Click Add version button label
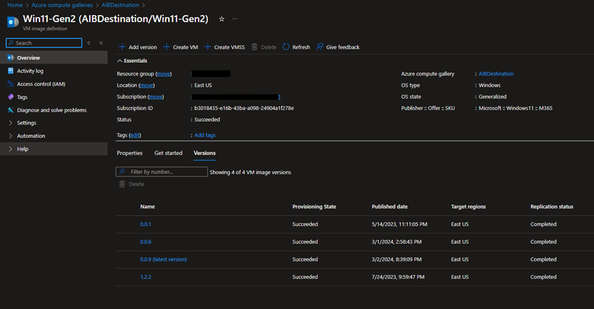Screen dimensions: 594x309 point(143,47)
